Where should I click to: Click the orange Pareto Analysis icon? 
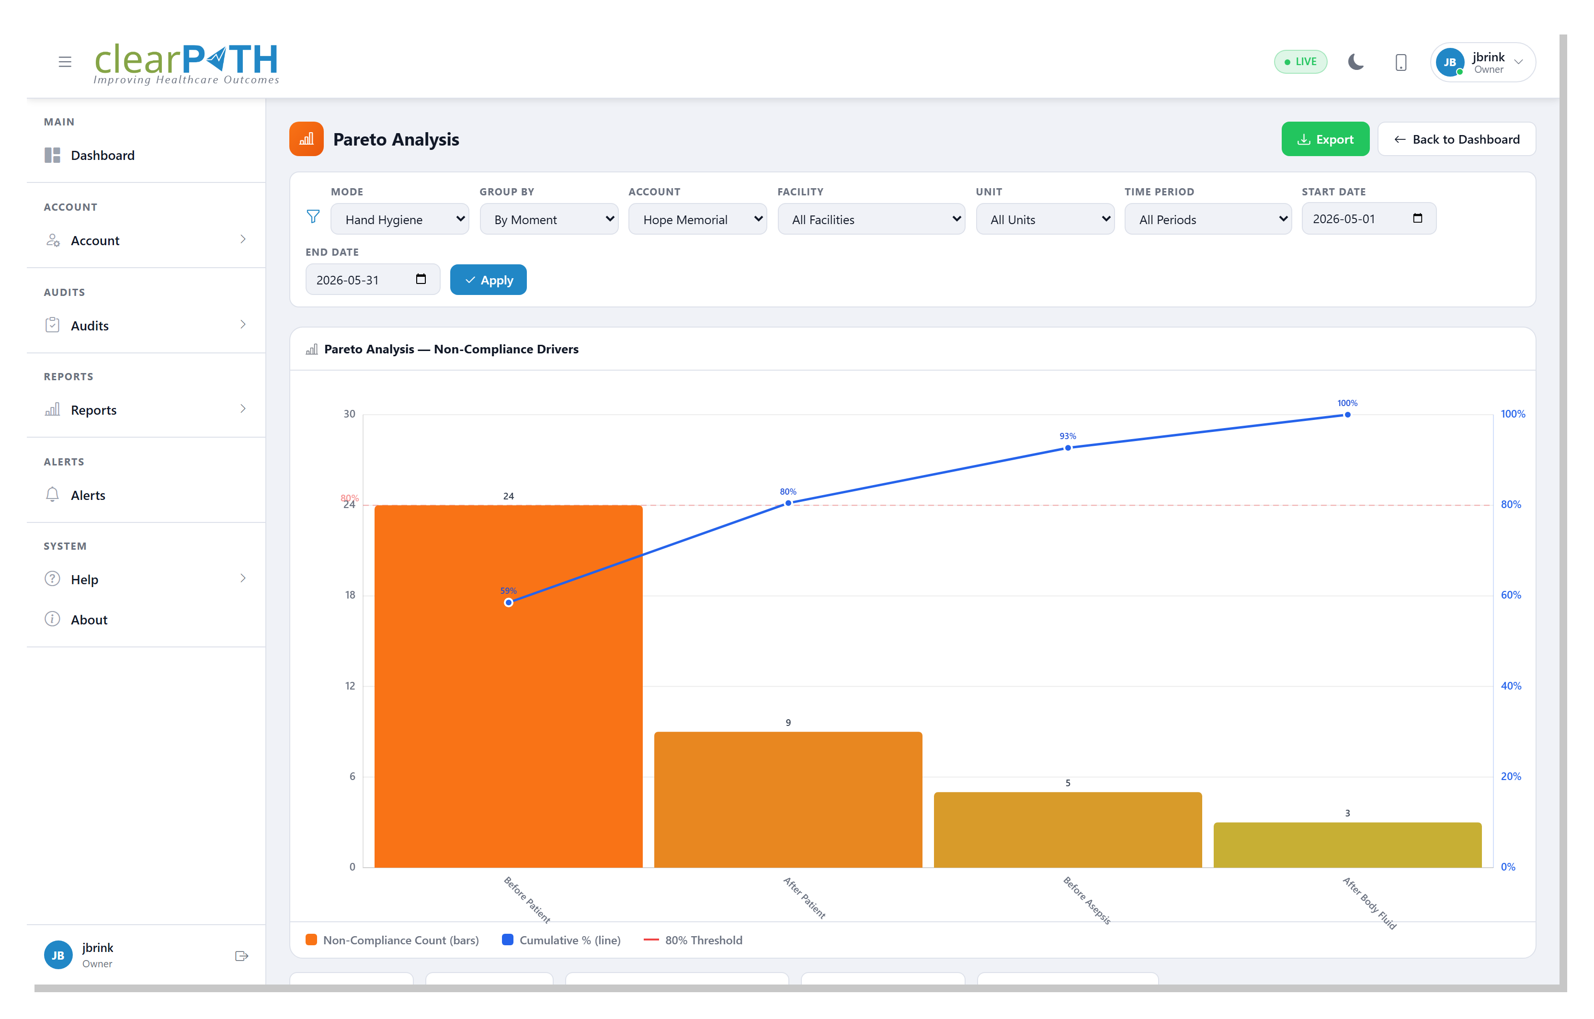point(307,139)
